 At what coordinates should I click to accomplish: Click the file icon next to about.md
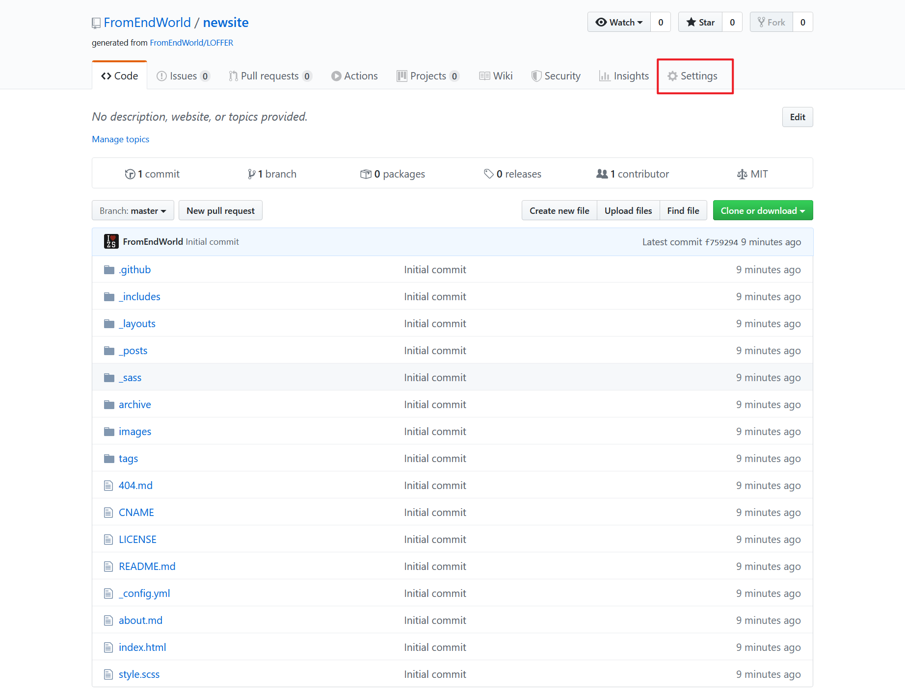click(x=108, y=620)
